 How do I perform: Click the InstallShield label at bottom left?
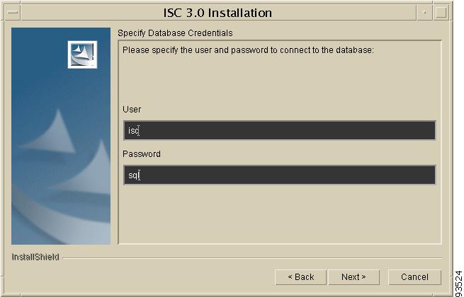[35, 257]
